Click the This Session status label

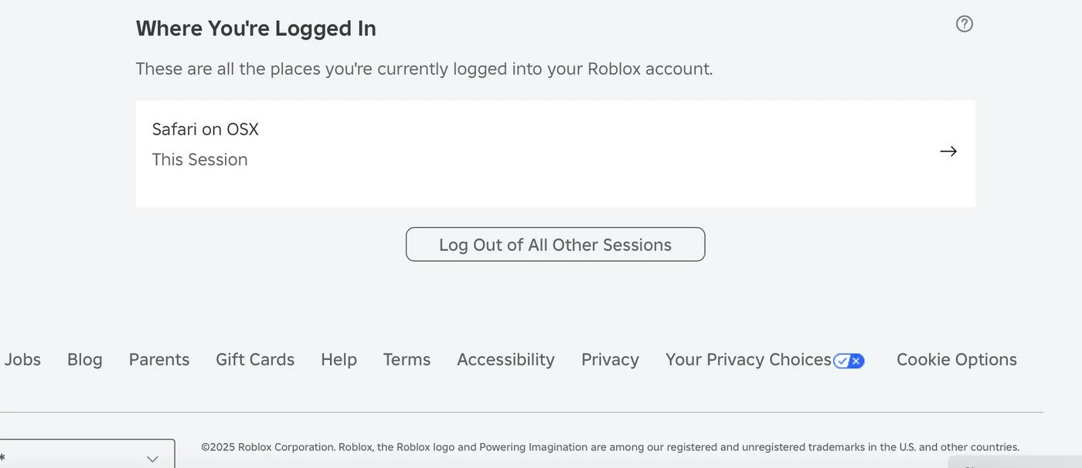(199, 160)
